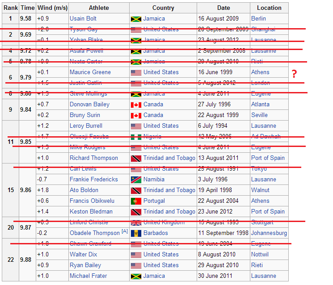
Task: Click the Wind (m/s) column header
Action: [52, 8]
